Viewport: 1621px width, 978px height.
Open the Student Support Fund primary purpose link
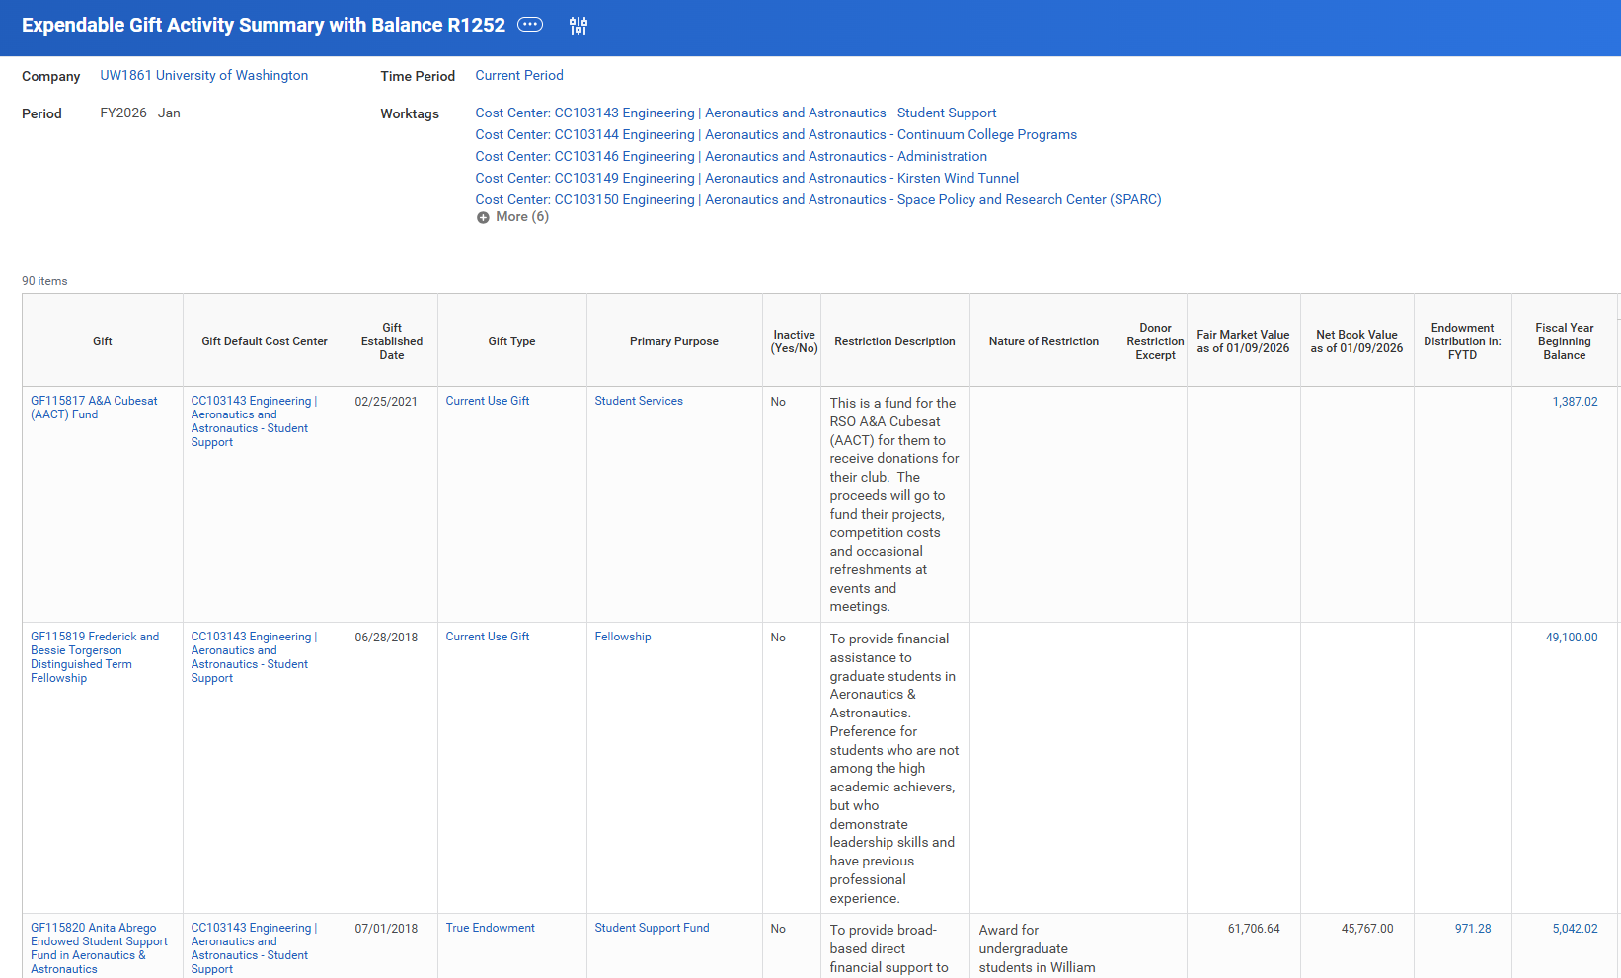(x=652, y=928)
